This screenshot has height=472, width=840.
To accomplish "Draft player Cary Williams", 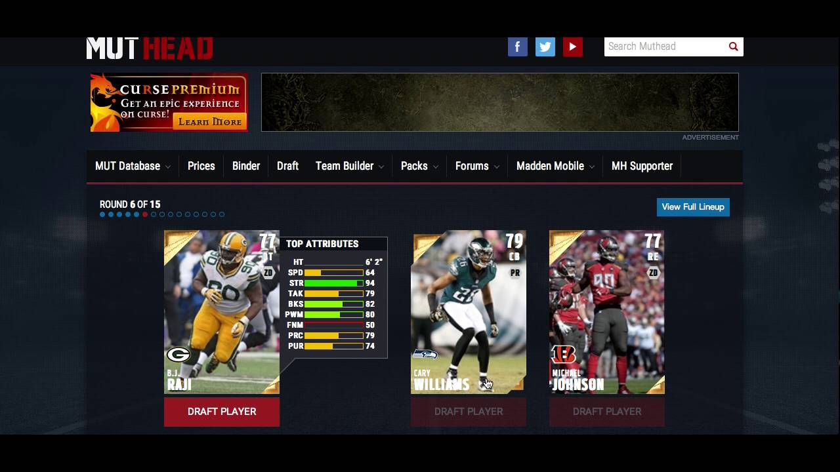I will (469, 412).
